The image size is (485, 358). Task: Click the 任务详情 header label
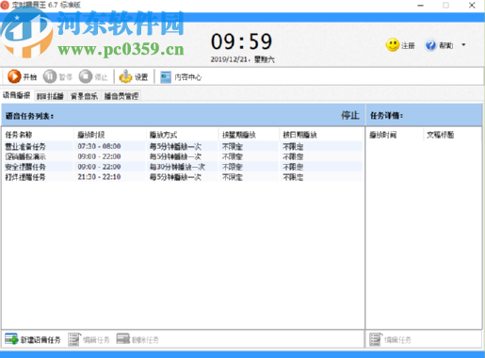point(386,116)
